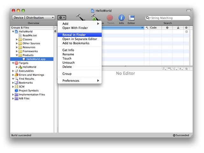Screen dimensions: 204x153
Task: Click the HelloWorld project icon in tree
Action: pyautogui.click(x=17, y=31)
